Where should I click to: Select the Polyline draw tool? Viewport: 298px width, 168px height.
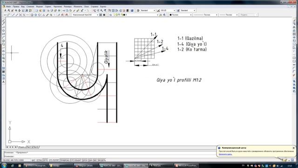click(3, 27)
